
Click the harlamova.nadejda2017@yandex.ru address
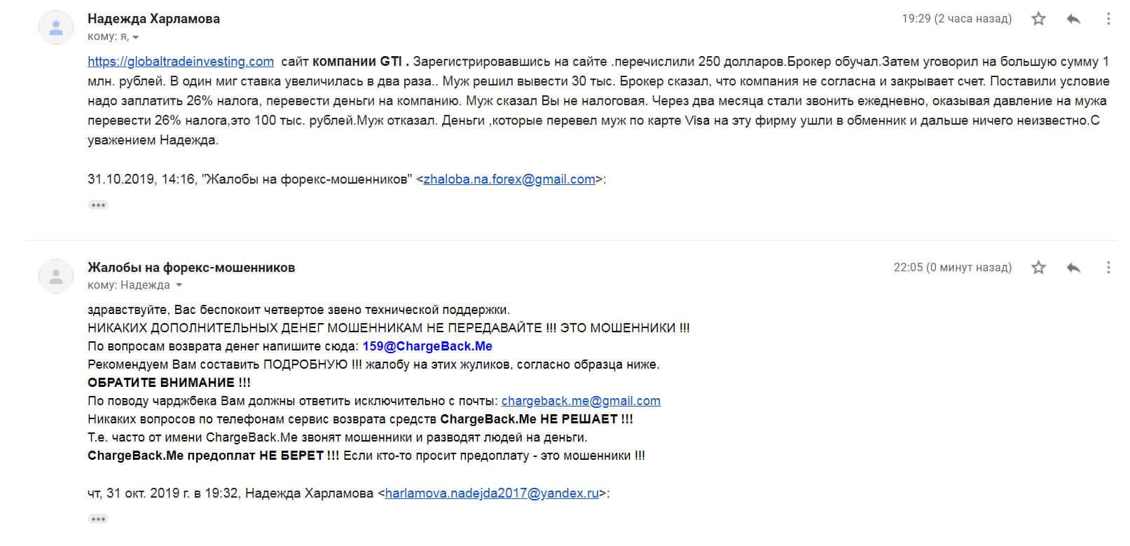(492, 493)
